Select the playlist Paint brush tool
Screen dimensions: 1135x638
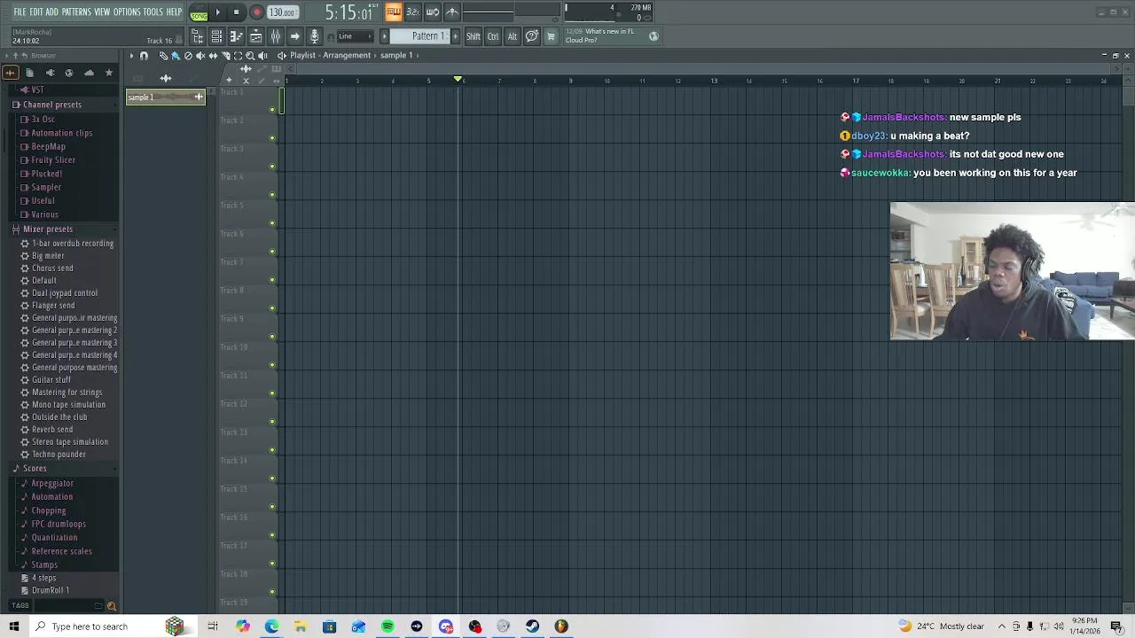point(176,55)
